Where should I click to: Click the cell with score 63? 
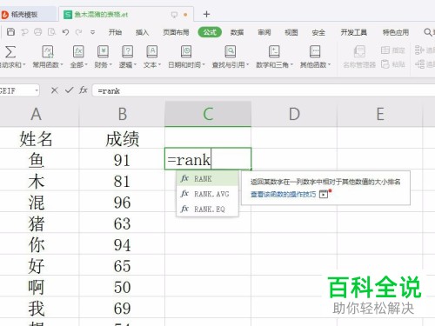tap(122, 223)
